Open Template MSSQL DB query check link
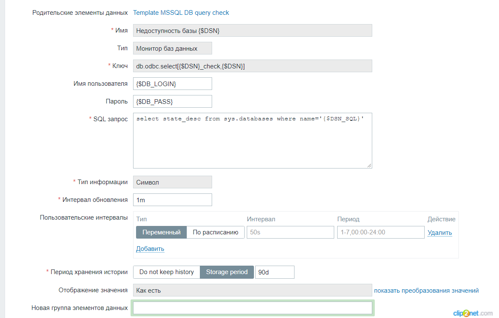The height and width of the screenshot is (318, 499). pyautogui.click(x=181, y=13)
